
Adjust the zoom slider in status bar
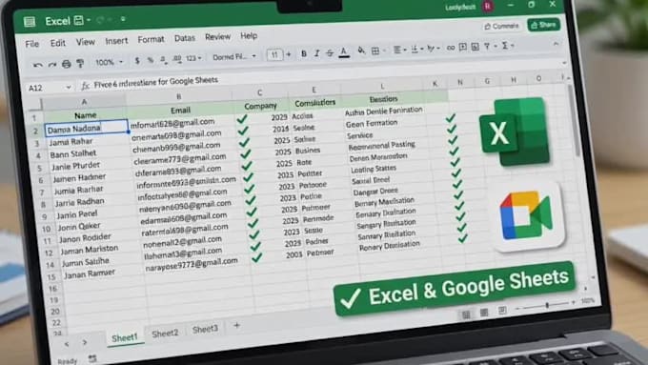(x=547, y=305)
